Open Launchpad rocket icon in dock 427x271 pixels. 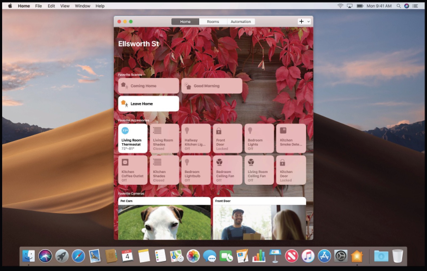click(62, 256)
